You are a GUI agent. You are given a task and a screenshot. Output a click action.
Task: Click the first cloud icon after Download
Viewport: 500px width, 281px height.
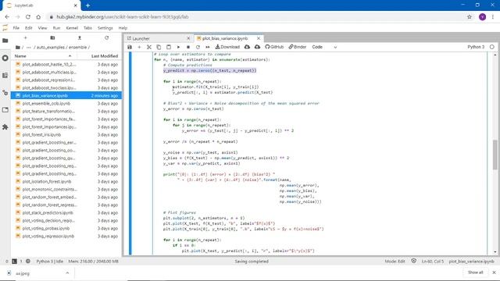[x=247, y=47]
